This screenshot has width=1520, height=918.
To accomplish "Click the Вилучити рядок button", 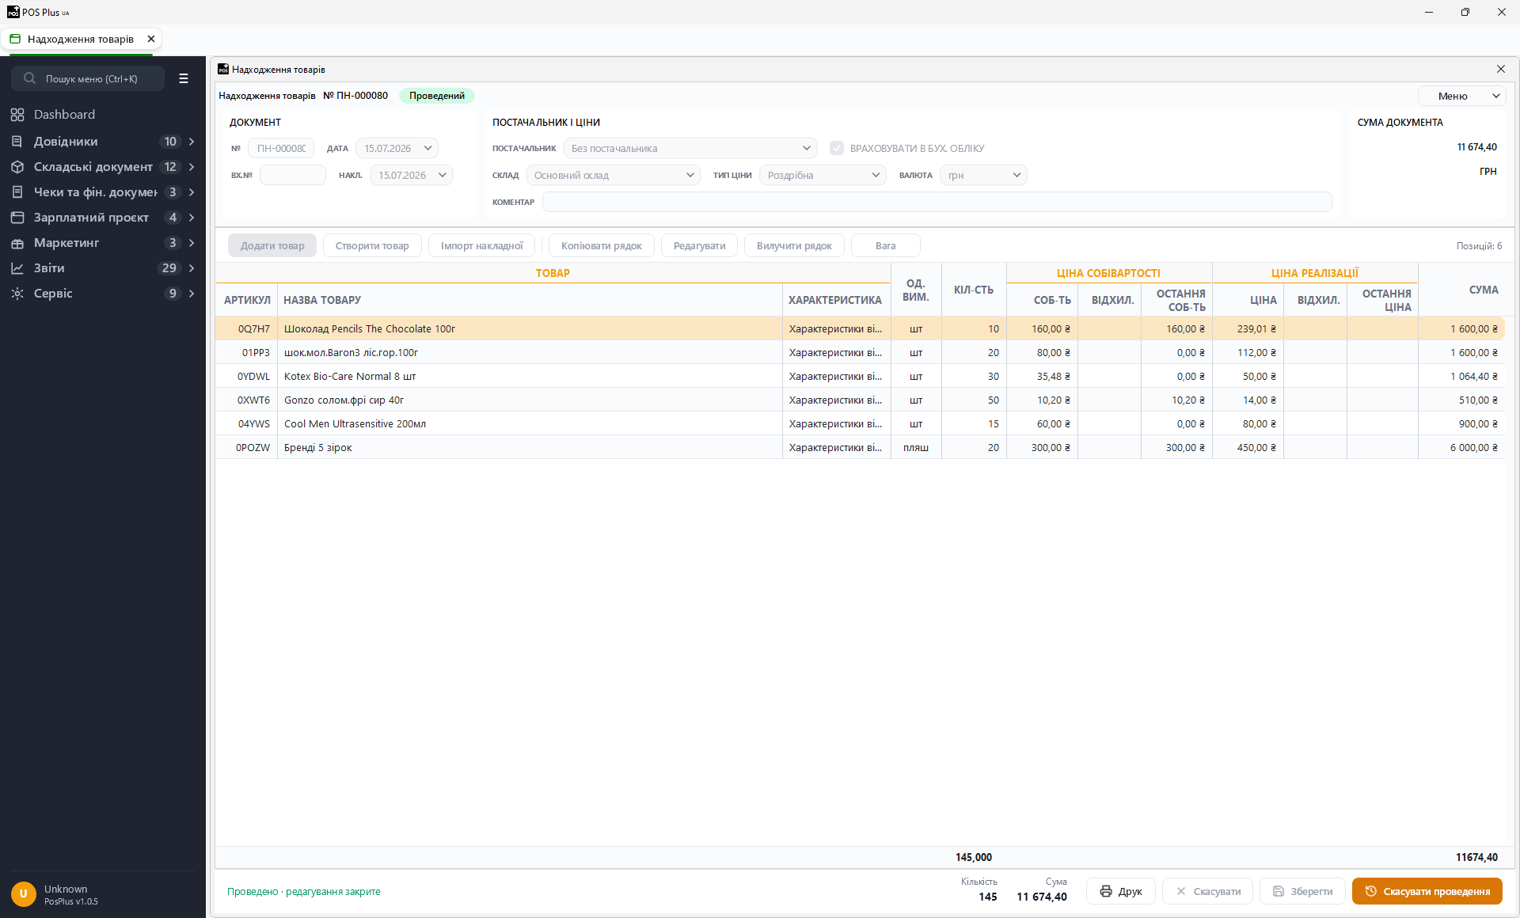I will [x=794, y=245].
